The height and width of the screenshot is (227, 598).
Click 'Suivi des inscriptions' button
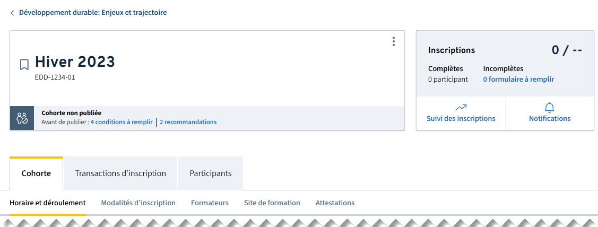pyautogui.click(x=461, y=119)
